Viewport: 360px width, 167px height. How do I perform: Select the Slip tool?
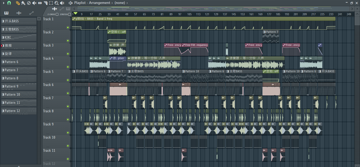(40, 3)
